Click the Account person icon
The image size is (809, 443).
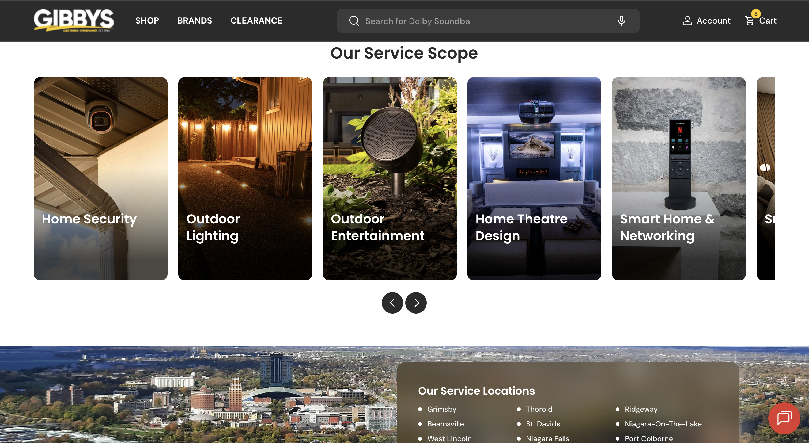click(x=687, y=21)
